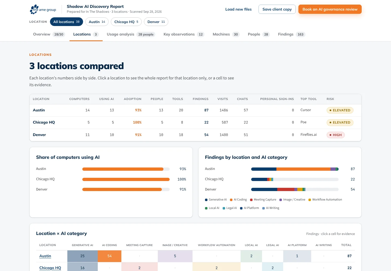Click Austin's Generative AI cell showing 25
The width and height of the screenshot is (391, 271).
pos(83,256)
